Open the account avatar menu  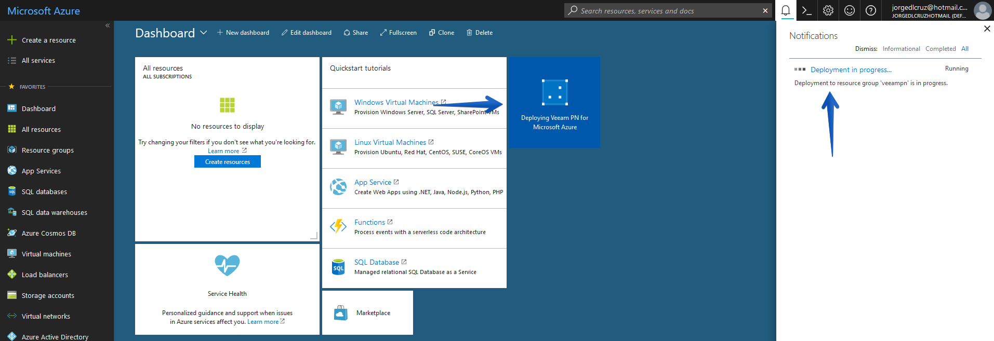click(x=982, y=10)
